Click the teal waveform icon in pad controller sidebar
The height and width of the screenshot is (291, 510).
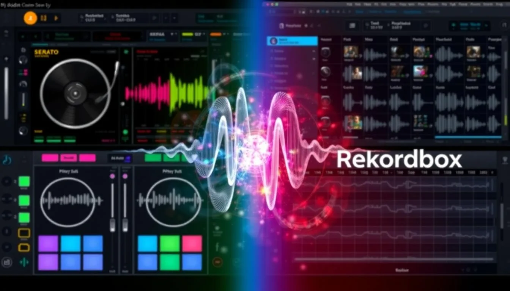point(24,262)
